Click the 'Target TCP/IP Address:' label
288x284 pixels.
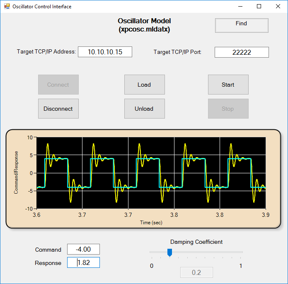tap(46, 52)
